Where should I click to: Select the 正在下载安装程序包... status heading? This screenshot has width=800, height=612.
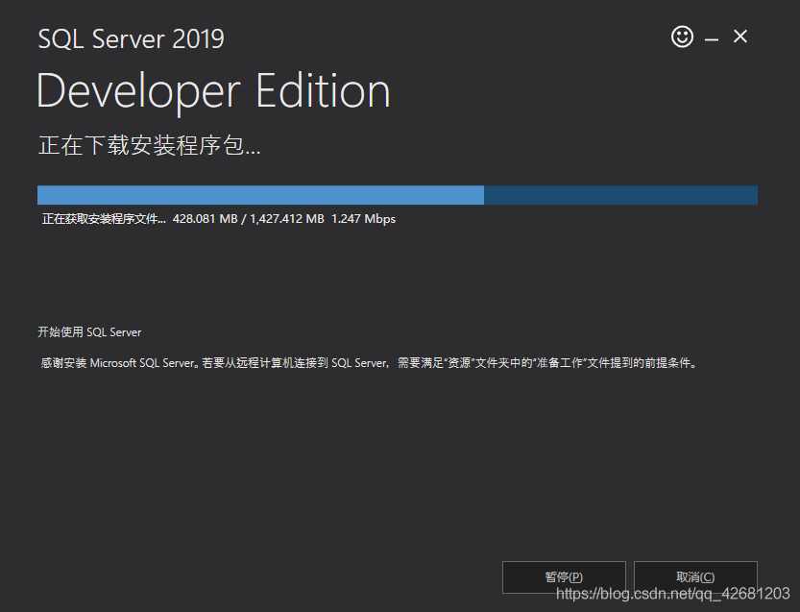point(149,146)
